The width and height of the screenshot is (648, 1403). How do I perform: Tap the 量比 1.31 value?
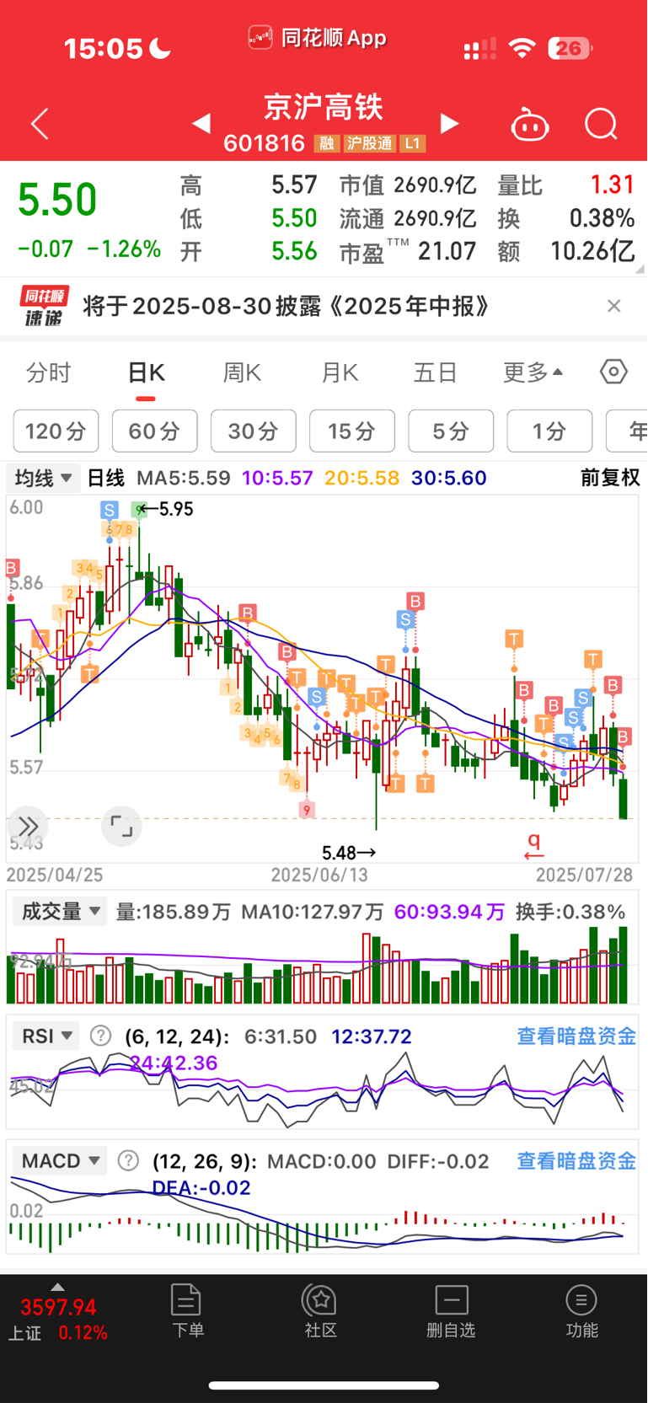point(612,185)
